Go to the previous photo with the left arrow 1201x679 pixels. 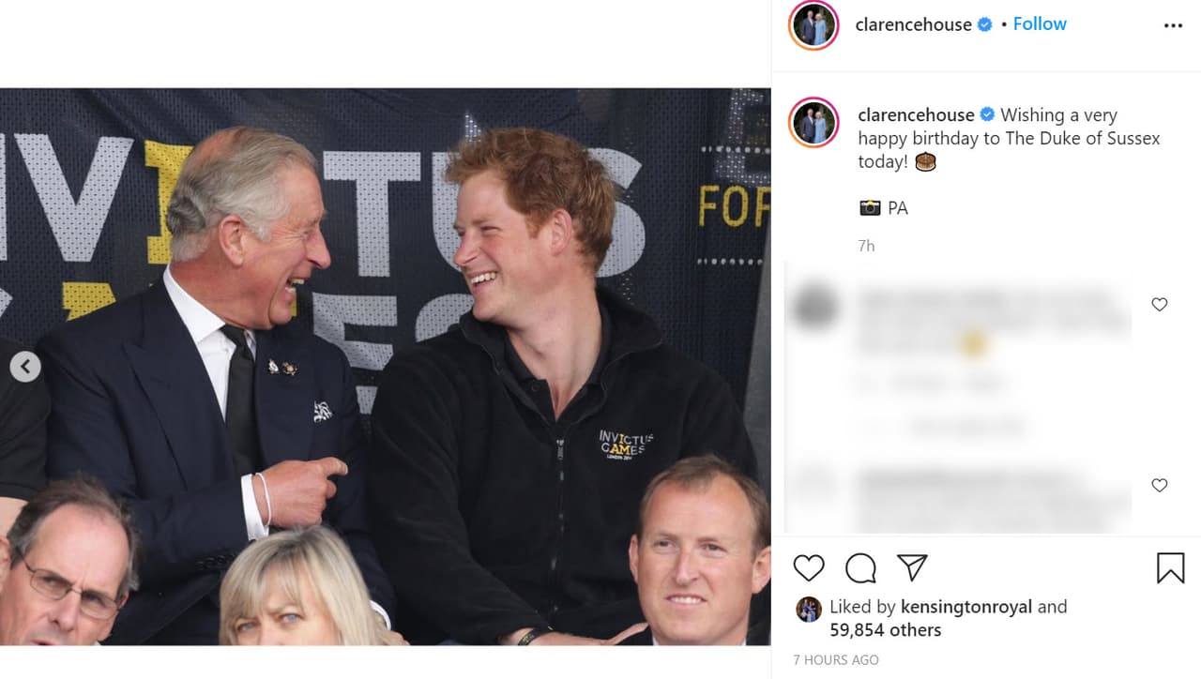(25, 368)
